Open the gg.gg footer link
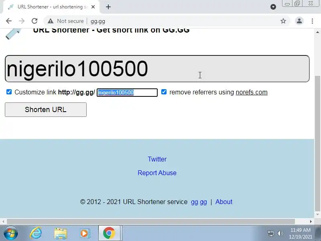The width and height of the screenshot is (321, 241). 199,202
